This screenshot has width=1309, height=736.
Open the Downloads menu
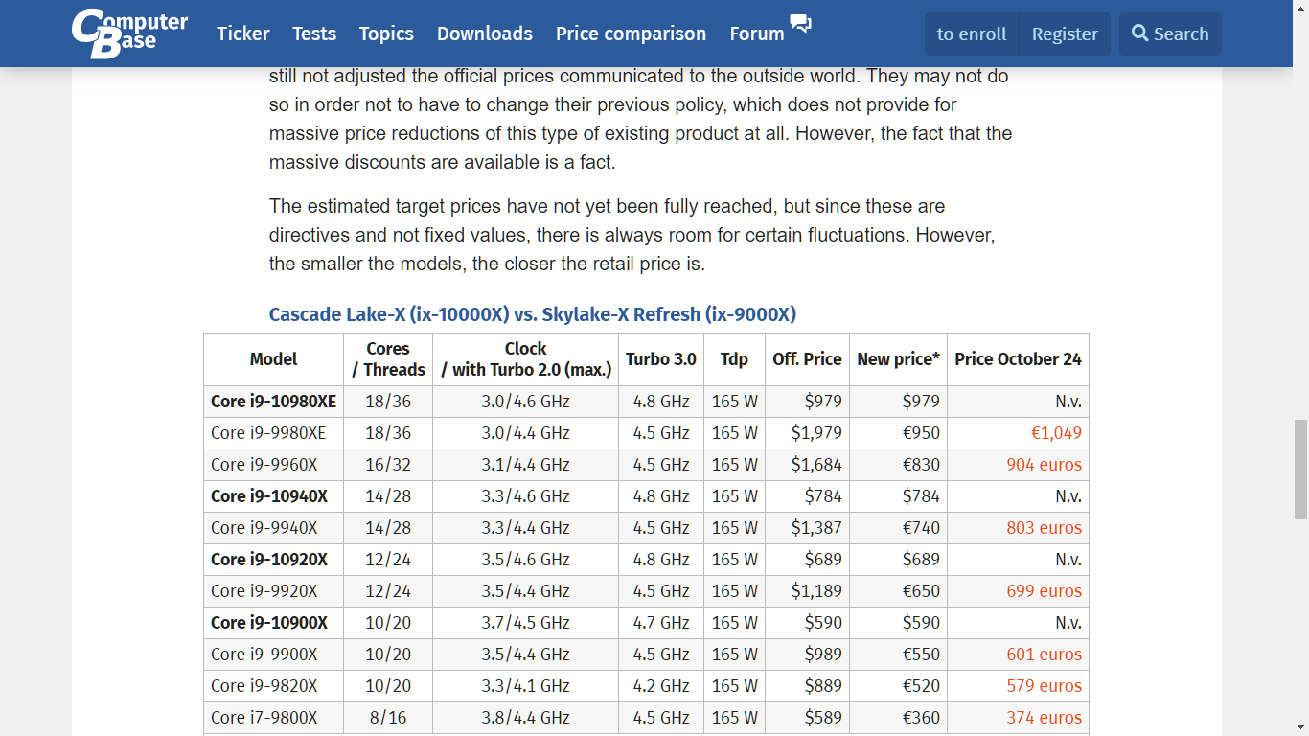coord(485,34)
